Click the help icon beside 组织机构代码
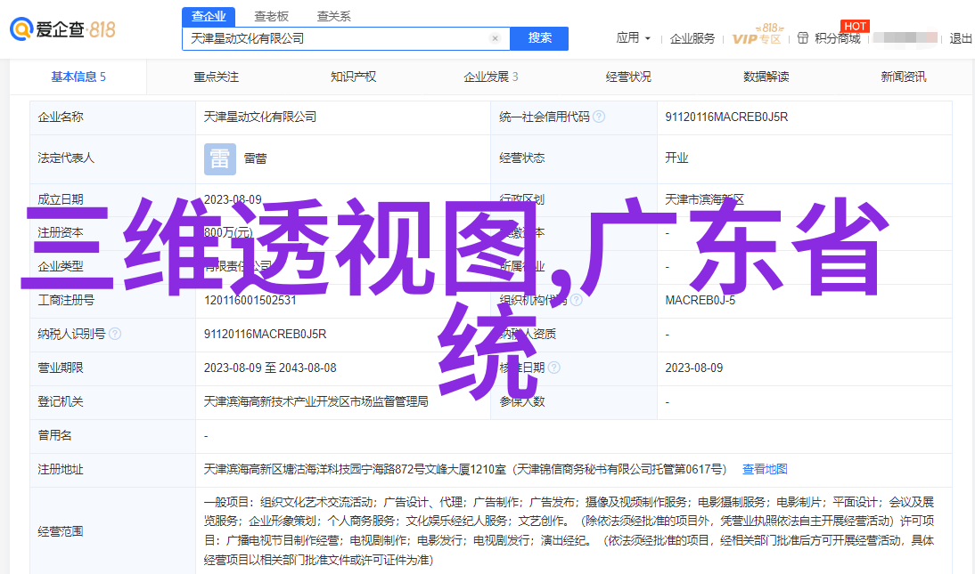Viewport: 975px width, 574px height. tap(577, 300)
